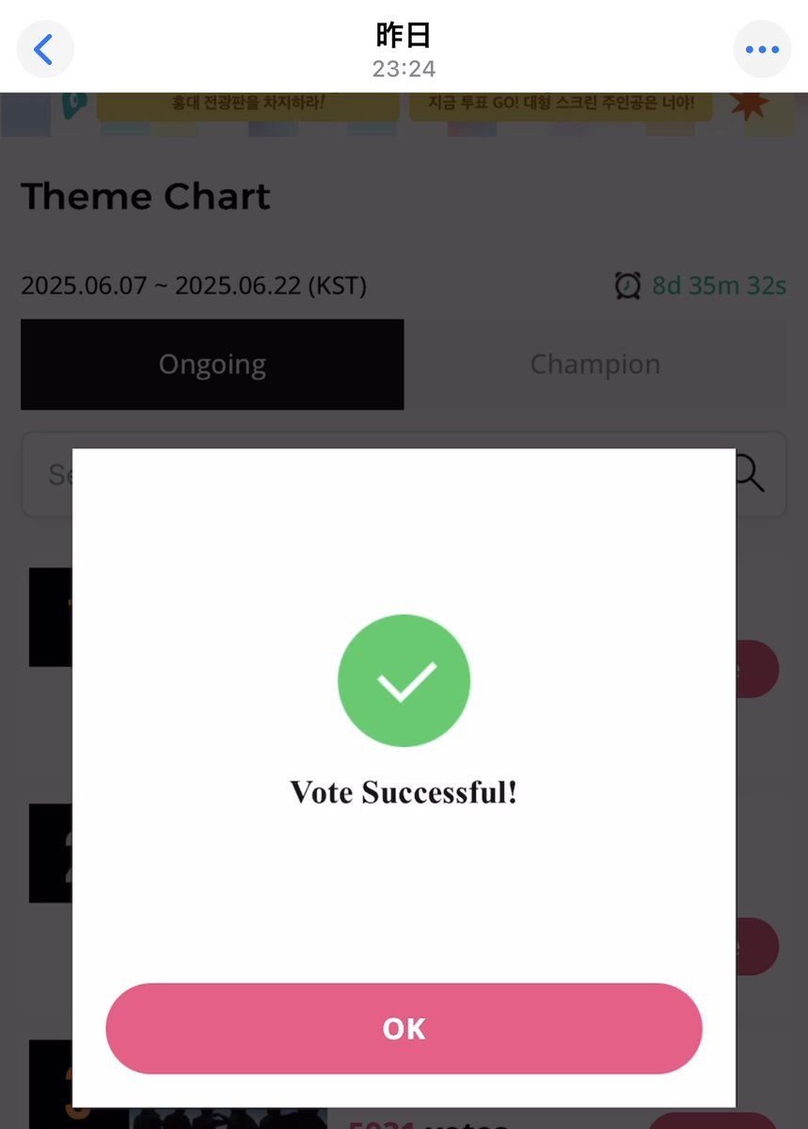This screenshot has height=1129, width=808.
Task: Switch to the Champion tab
Action: 595,364
